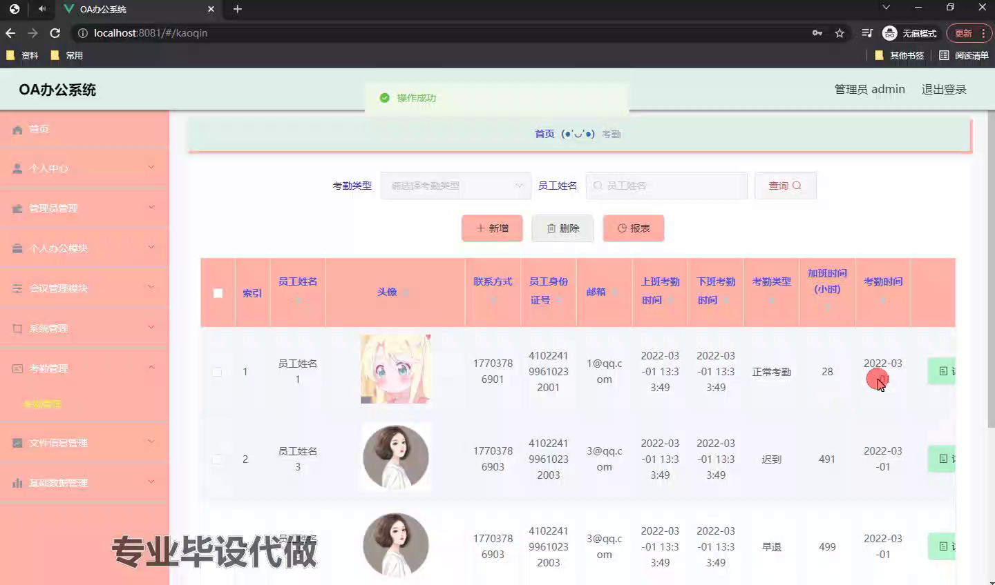Open the Chrome tab search chevron
The height and width of the screenshot is (585, 995).
[886, 8]
